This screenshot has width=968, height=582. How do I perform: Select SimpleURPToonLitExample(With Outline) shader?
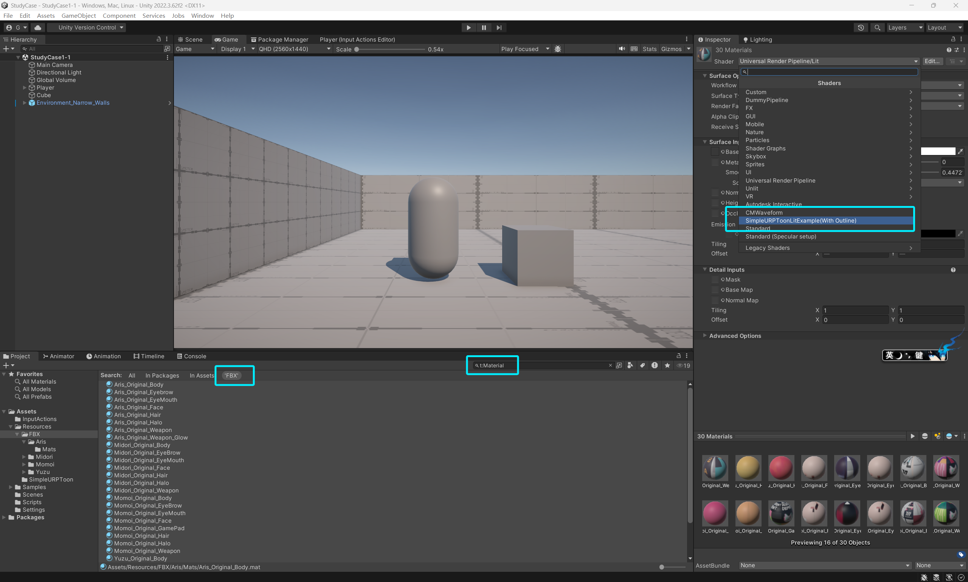pyautogui.click(x=800, y=220)
